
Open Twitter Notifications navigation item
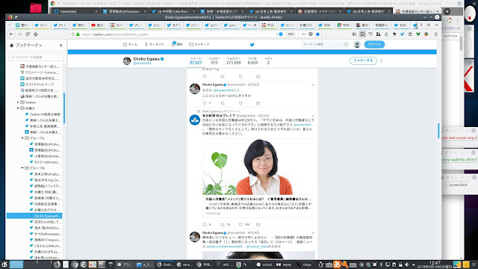pos(177,45)
